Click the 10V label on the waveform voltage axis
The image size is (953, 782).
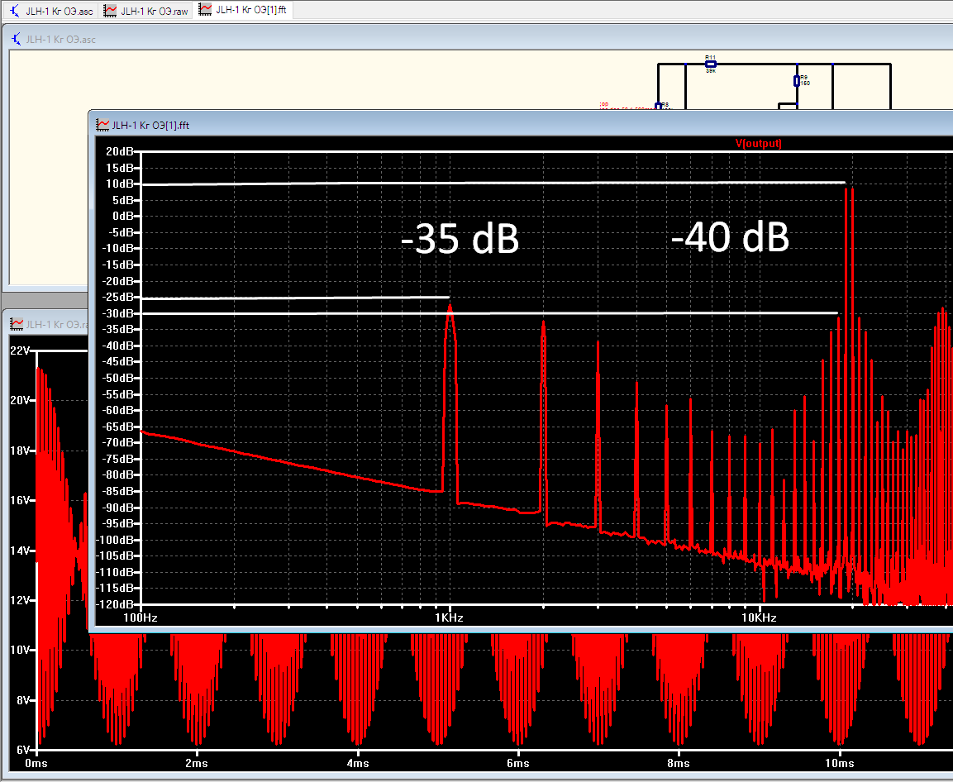20,650
